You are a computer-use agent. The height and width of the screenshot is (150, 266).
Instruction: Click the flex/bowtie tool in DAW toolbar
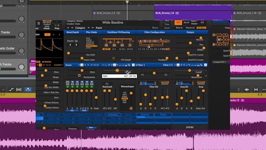point(19,90)
